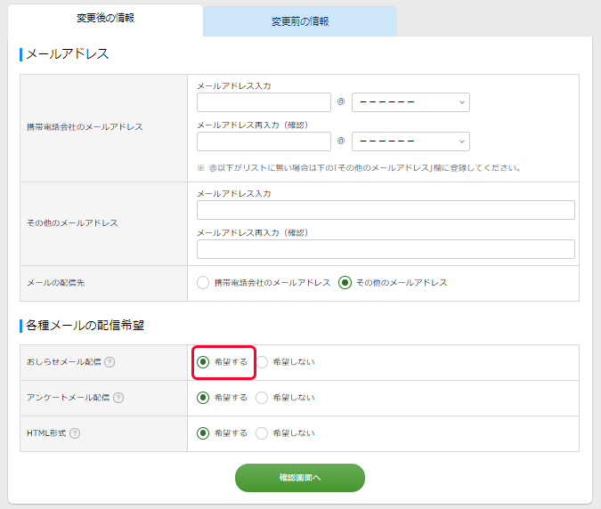This screenshot has height=509, width=601.
Task: Choose 希望する for おしらせメール配信
Action: click(x=203, y=362)
